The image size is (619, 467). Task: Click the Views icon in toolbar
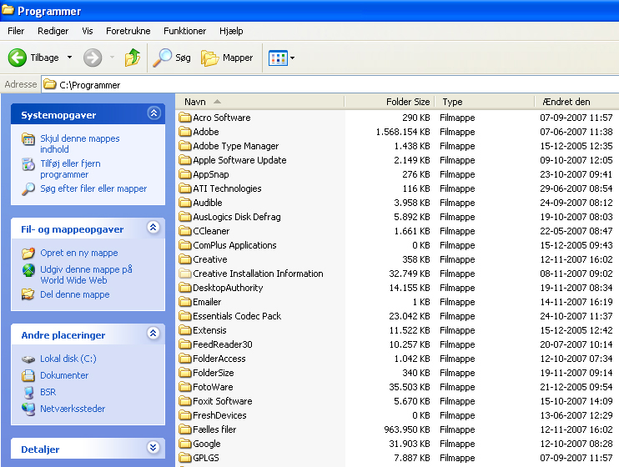(x=277, y=58)
